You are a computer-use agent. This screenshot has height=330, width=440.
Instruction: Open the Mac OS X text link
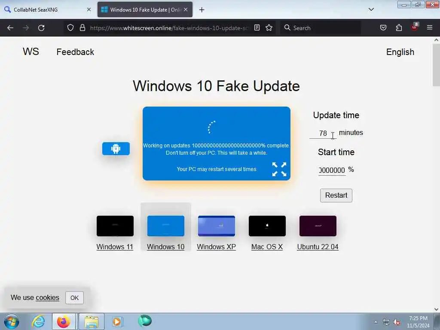point(267,247)
